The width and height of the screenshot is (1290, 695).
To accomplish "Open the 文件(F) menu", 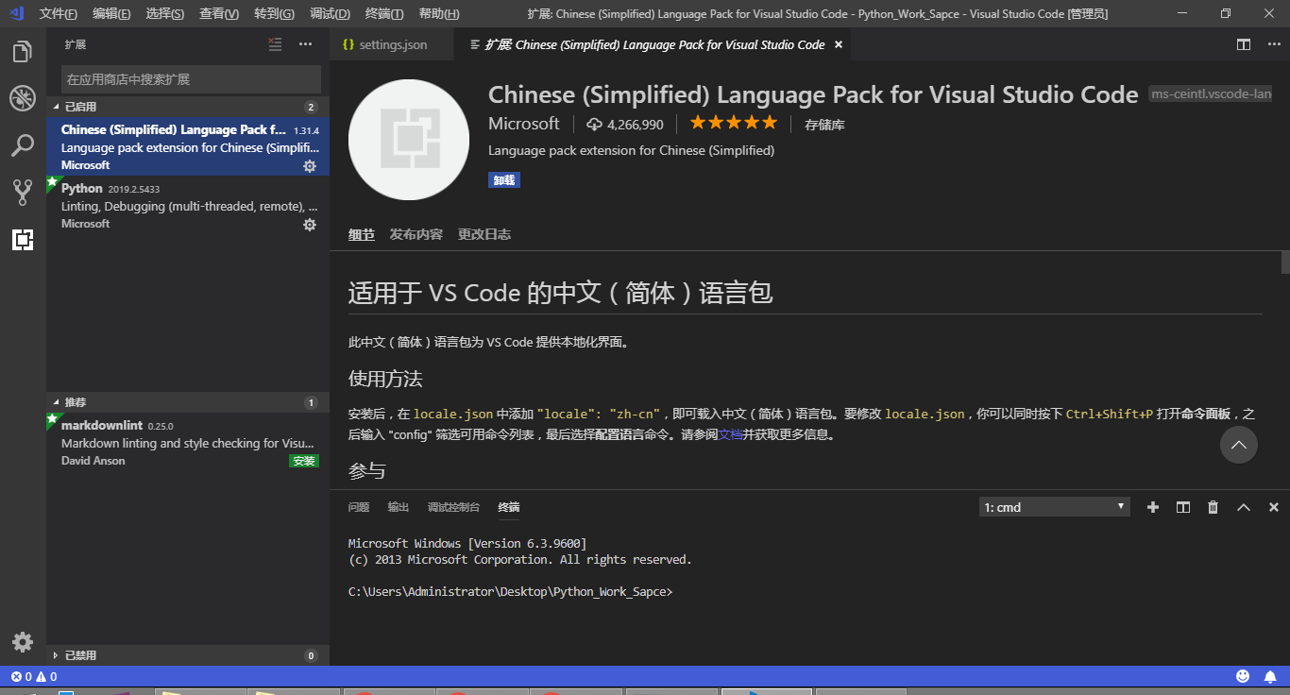I will [59, 13].
